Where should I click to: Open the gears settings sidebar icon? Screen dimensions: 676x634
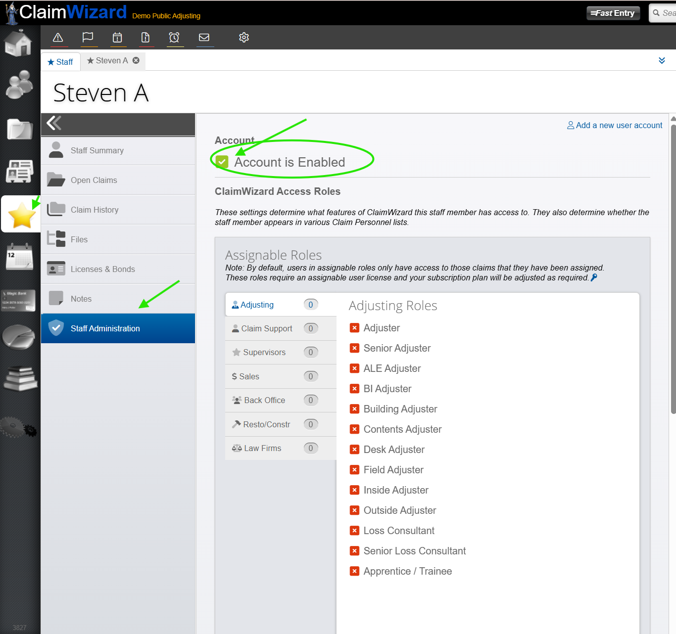pos(19,427)
